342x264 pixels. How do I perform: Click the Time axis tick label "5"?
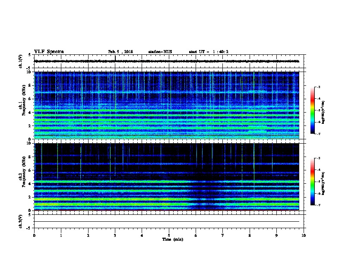click(x=169, y=236)
